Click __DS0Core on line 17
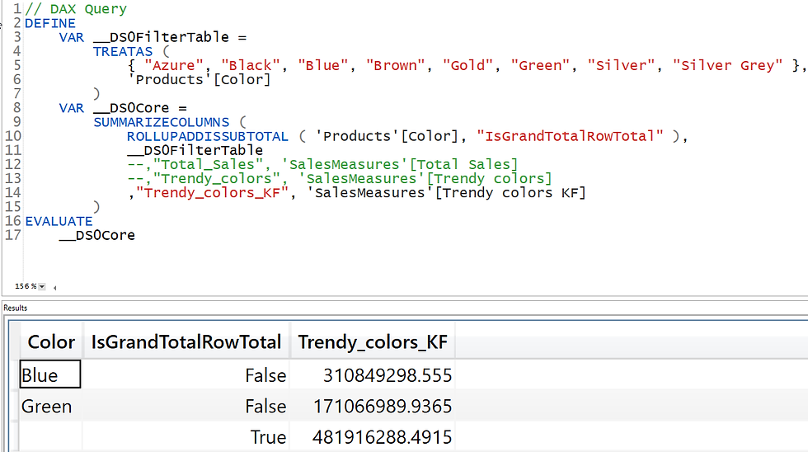This screenshot has height=452, width=808. [x=97, y=235]
